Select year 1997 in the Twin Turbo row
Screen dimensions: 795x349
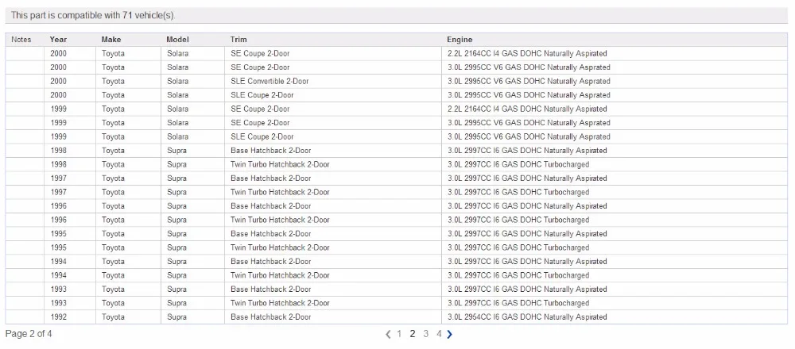(69, 192)
